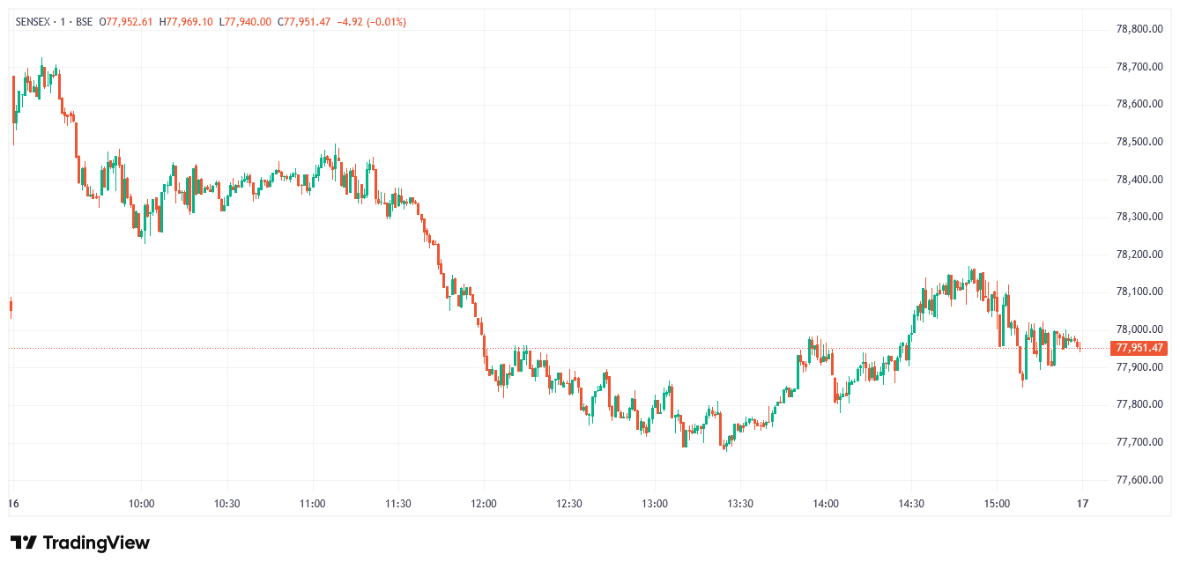The image size is (1180, 569).
Task: Click the 78,200.00 price axis label
Action: pyautogui.click(x=1140, y=255)
